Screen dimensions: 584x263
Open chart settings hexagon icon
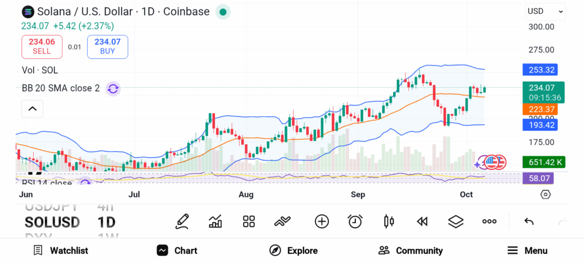[546, 195]
